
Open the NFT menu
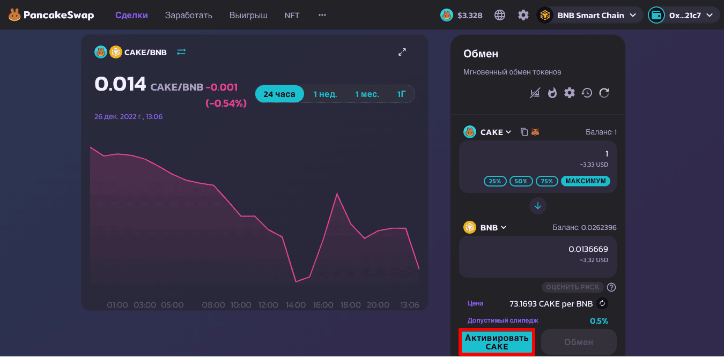pos(292,15)
